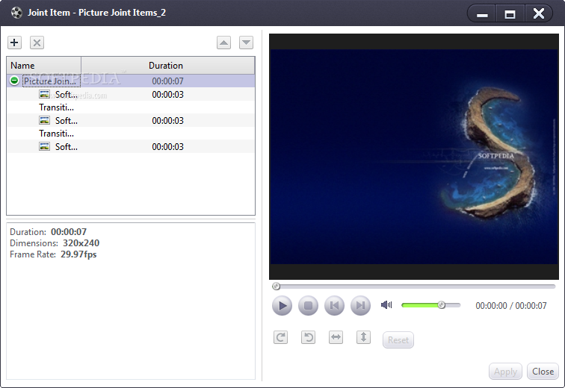The image size is (565, 388).
Task: Play the joint item preview
Action: click(282, 306)
